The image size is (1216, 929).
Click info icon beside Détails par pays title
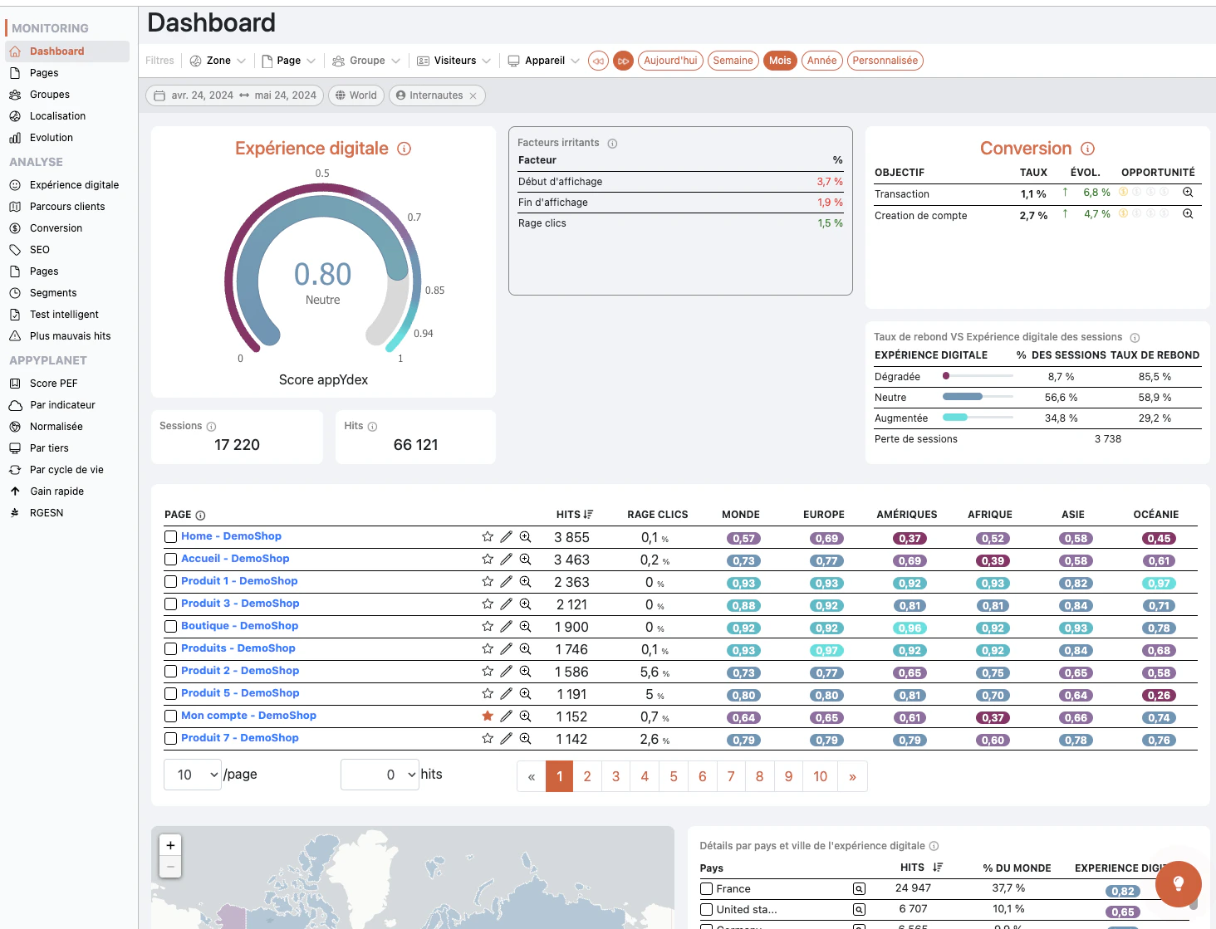(934, 846)
